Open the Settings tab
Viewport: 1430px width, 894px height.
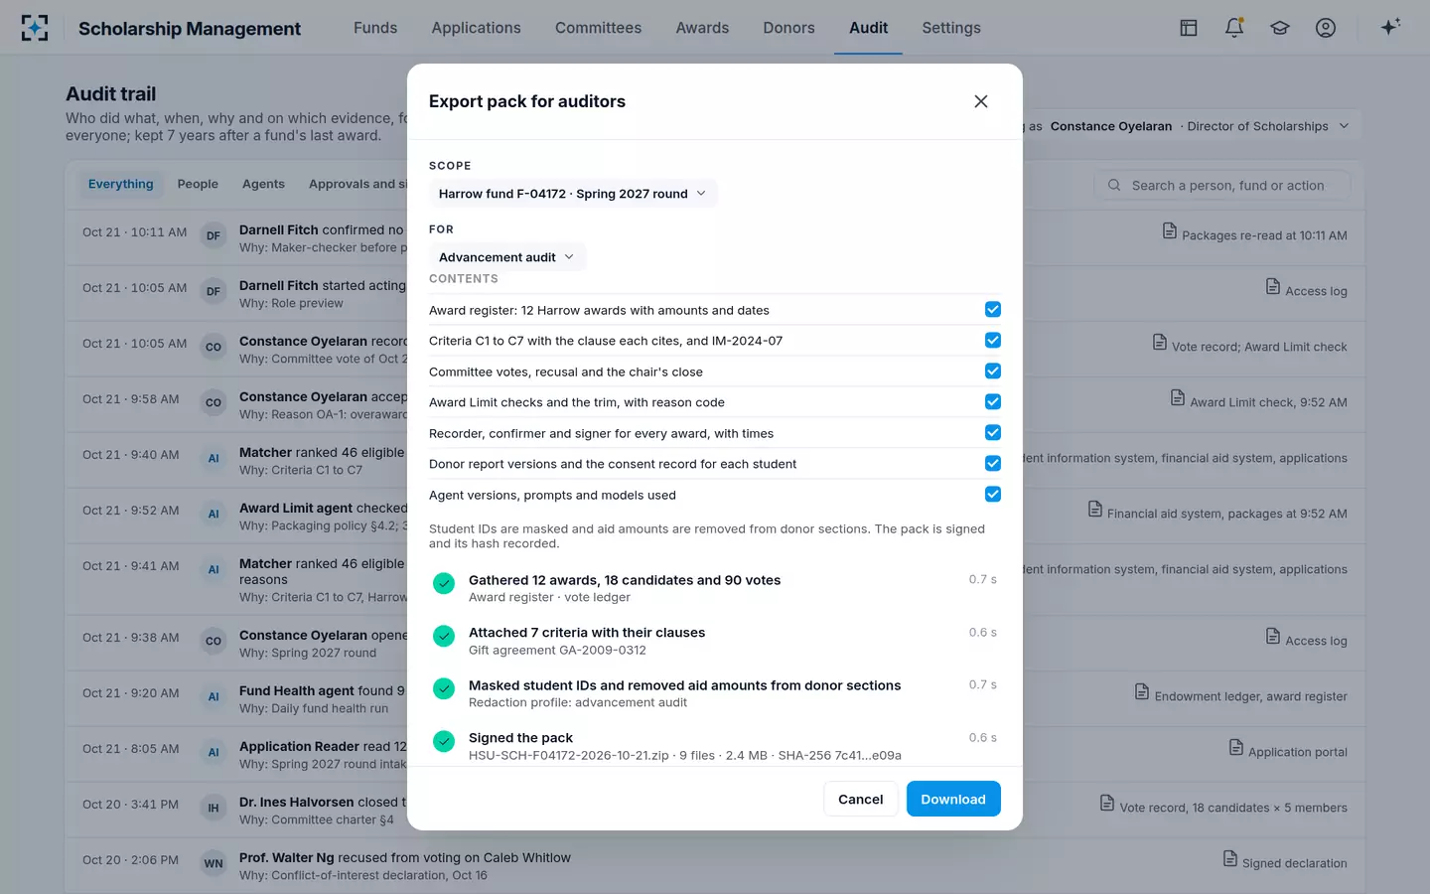pos(951,28)
